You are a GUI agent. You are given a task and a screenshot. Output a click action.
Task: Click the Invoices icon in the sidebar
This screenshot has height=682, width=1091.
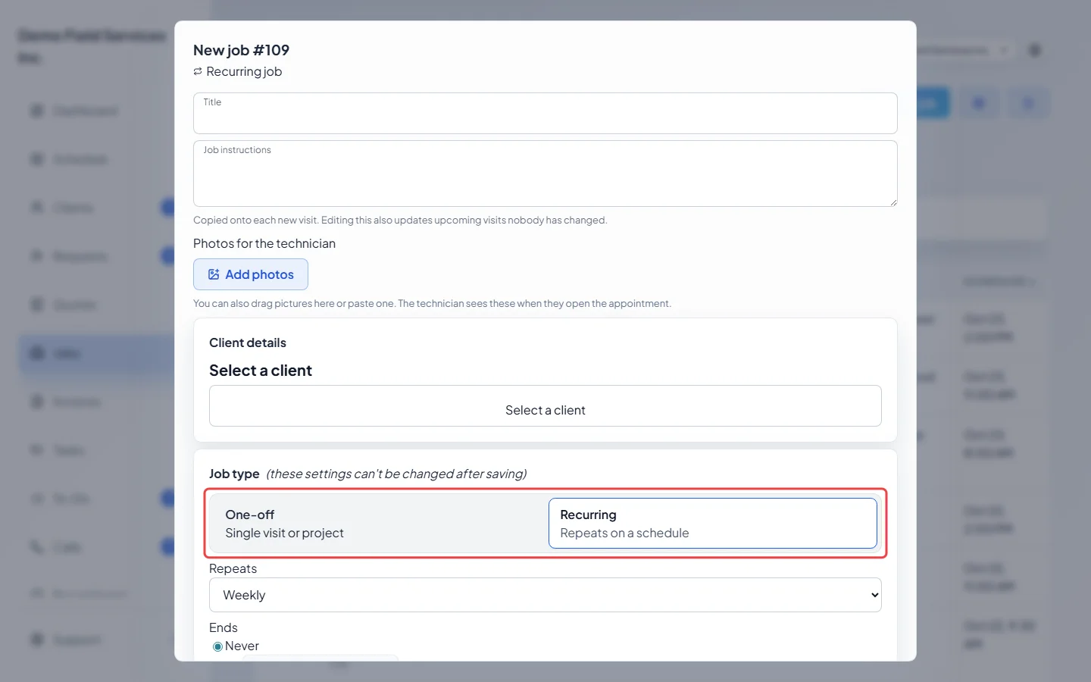coord(36,402)
